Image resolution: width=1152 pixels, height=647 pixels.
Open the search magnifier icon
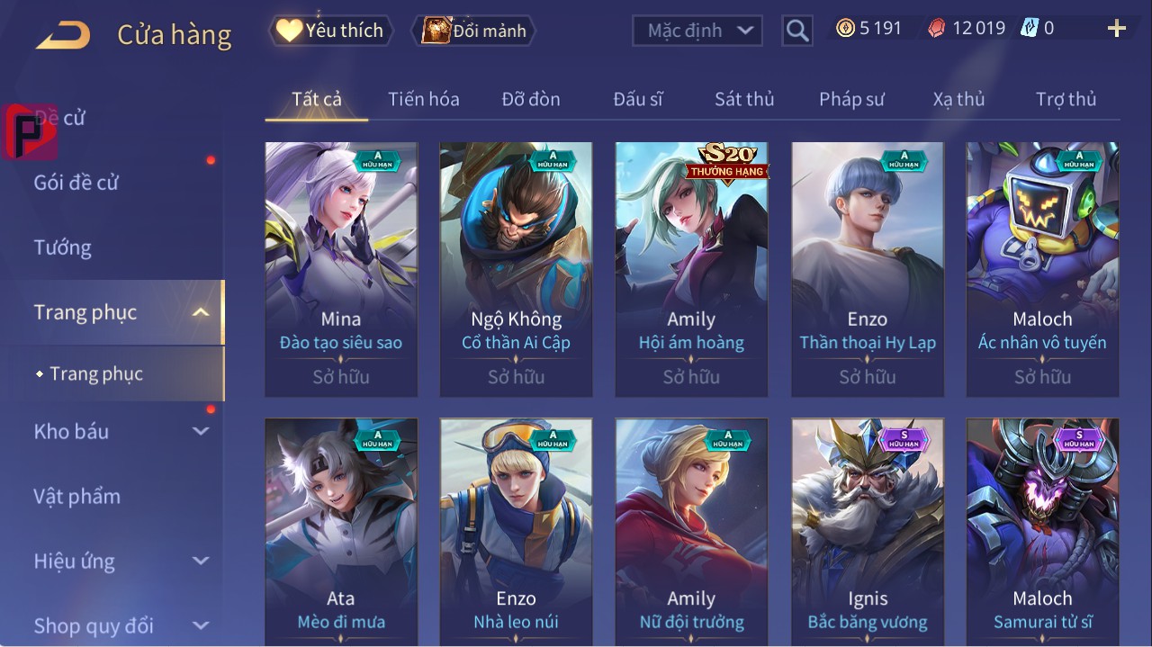click(796, 31)
